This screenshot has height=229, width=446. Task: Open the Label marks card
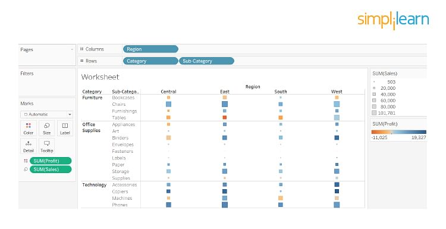point(65,128)
